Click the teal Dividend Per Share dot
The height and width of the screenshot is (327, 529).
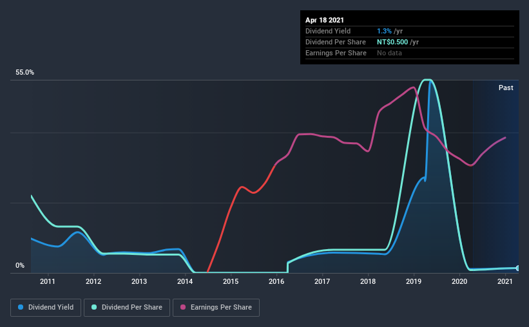click(94, 307)
